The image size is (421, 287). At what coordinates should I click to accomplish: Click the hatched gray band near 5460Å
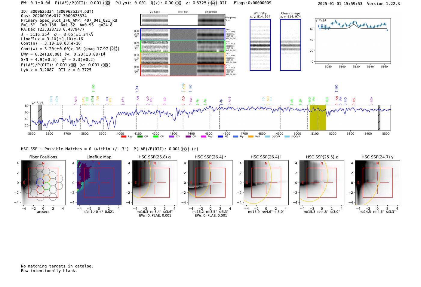[x=379, y=118]
